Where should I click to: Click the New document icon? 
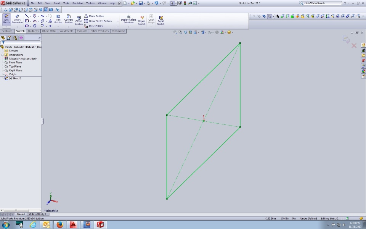coord(125,3)
